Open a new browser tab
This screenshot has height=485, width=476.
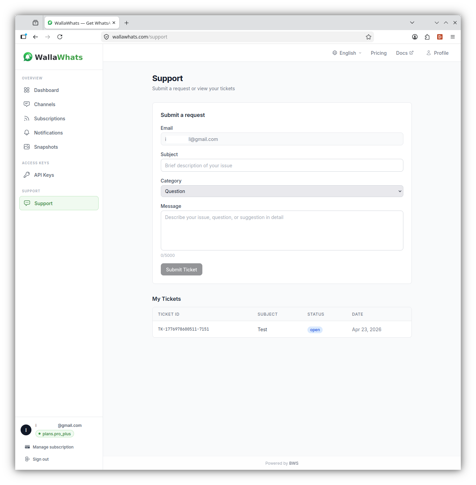pos(127,23)
